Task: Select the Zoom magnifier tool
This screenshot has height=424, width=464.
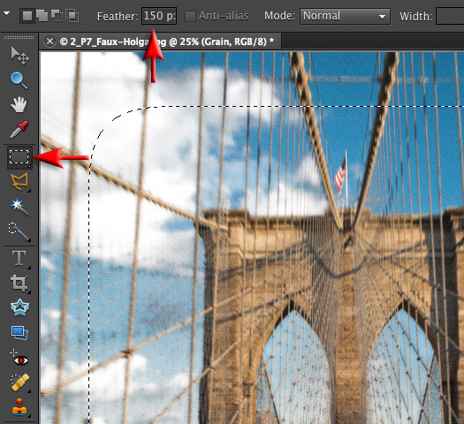Action: [x=19, y=80]
